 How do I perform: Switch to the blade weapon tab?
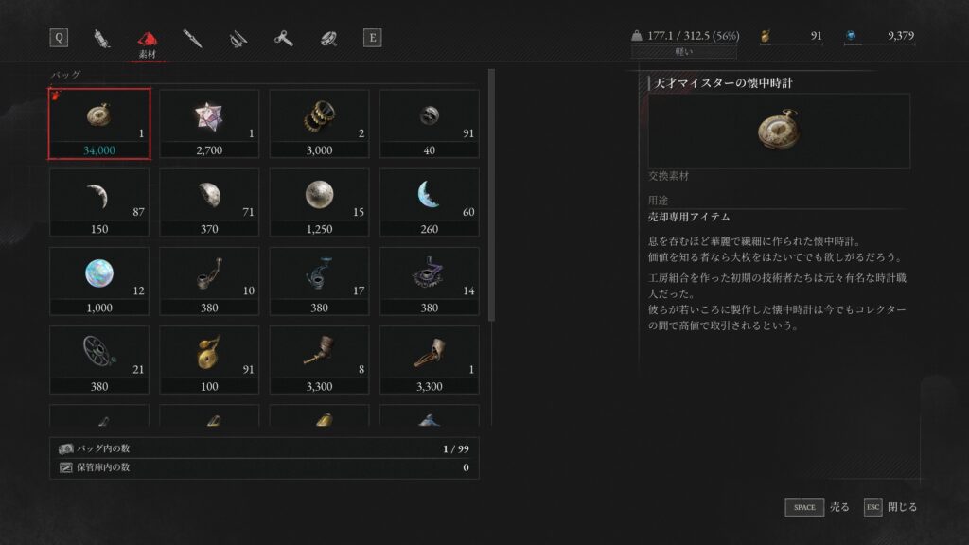click(192, 38)
